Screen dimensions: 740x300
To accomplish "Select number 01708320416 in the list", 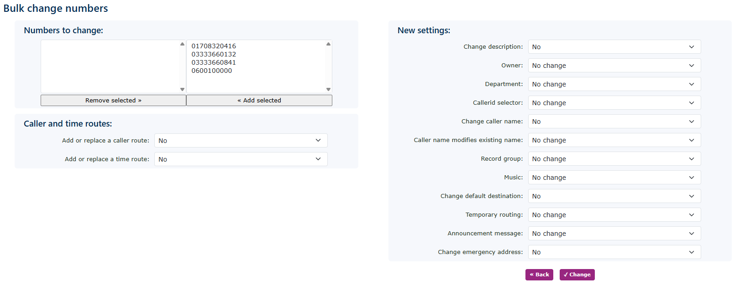I will [214, 46].
